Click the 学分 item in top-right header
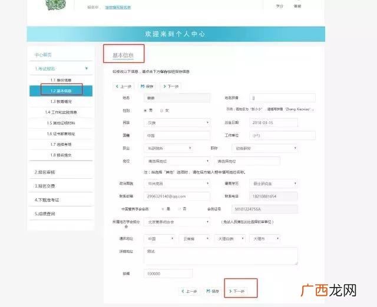The image size is (377, 307). (279, 6)
